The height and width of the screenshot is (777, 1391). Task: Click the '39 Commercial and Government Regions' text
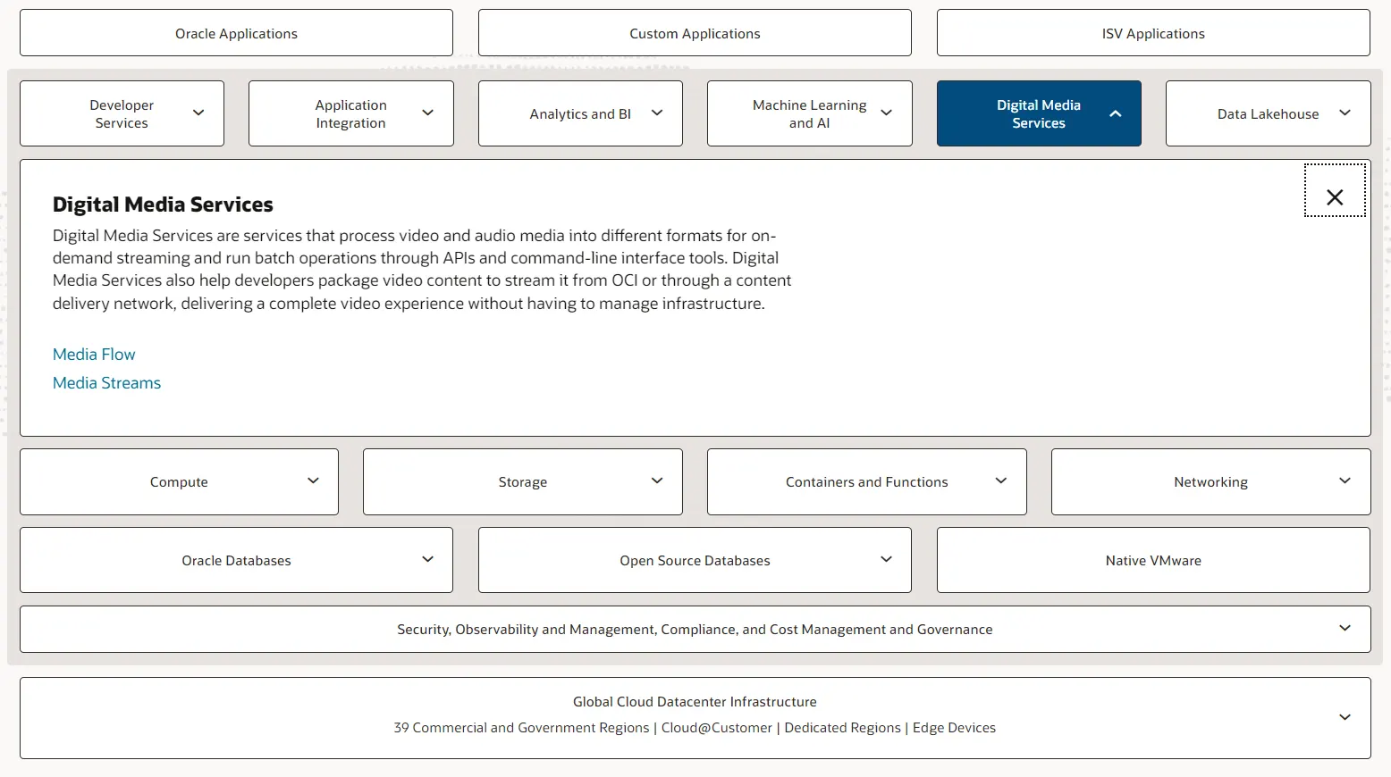[x=521, y=728]
